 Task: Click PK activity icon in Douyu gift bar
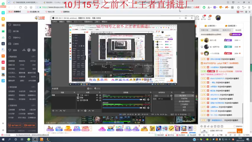[x=77, y=128]
